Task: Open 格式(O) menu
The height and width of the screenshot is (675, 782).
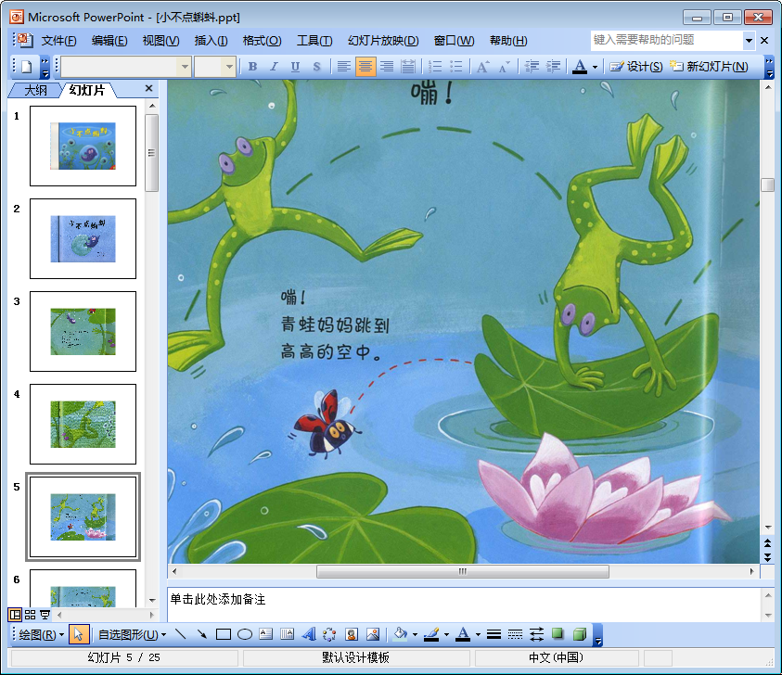Action: pyautogui.click(x=262, y=41)
